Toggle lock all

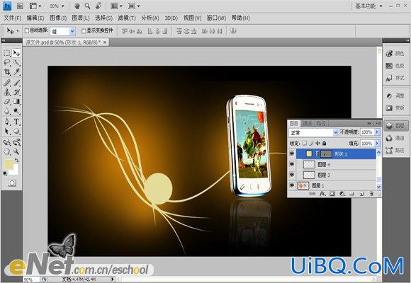click(325, 143)
